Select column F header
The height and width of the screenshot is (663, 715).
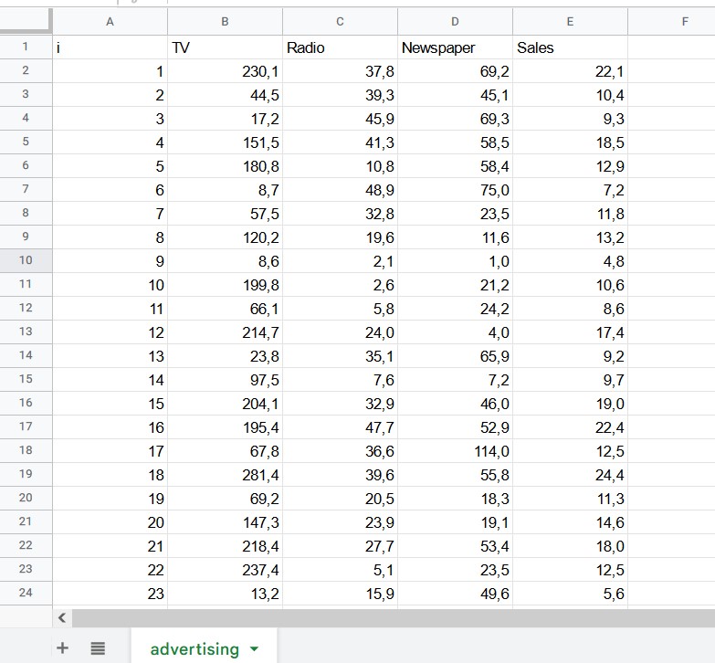coord(684,22)
